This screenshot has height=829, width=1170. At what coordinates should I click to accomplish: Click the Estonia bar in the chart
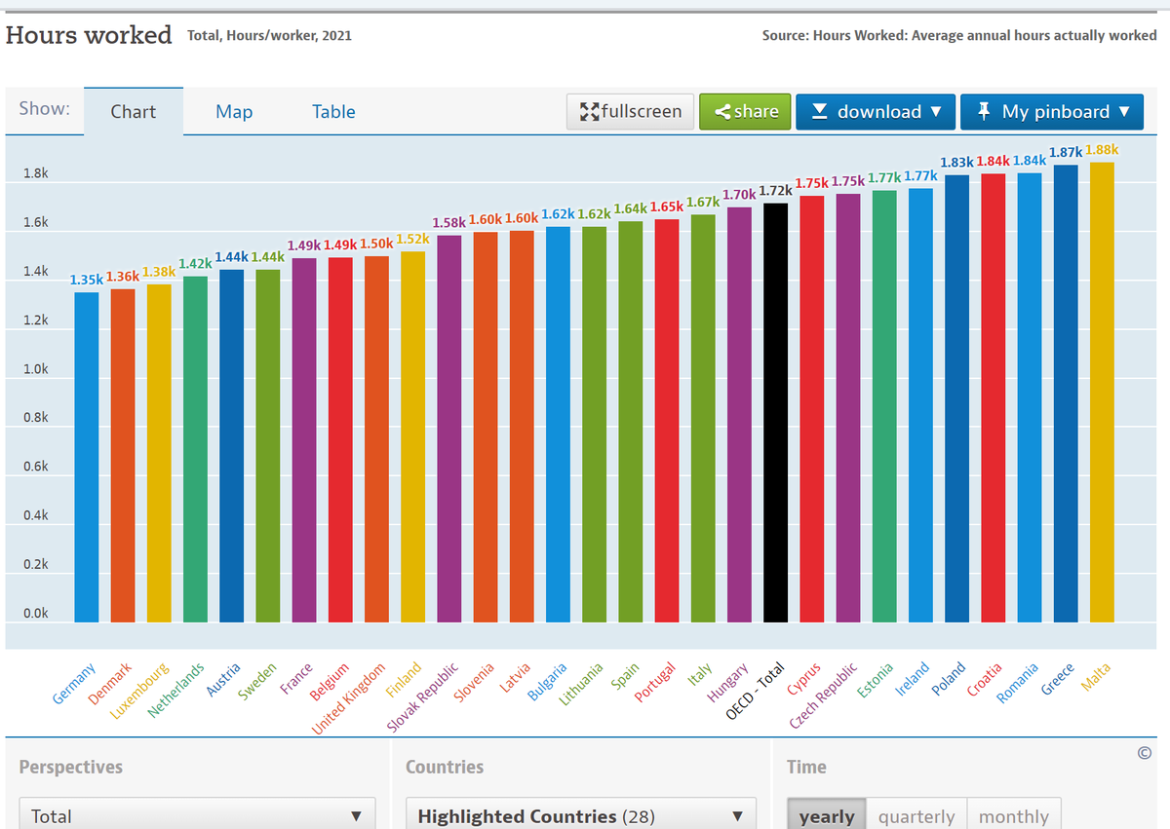[884, 406]
